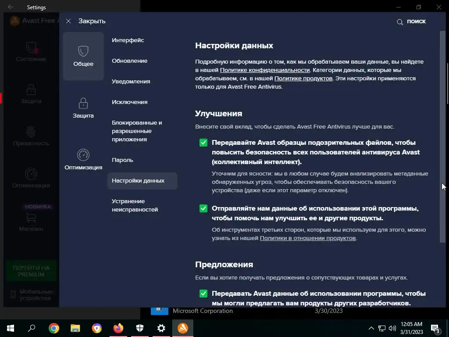Viewport: 449px width, 337px height.
Task: Open Блокированные и разрешенные приложения page
Action: coord(137,131)
